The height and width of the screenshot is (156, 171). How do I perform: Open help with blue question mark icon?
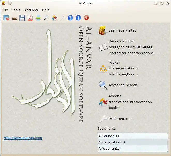click(x=70, y=18)
